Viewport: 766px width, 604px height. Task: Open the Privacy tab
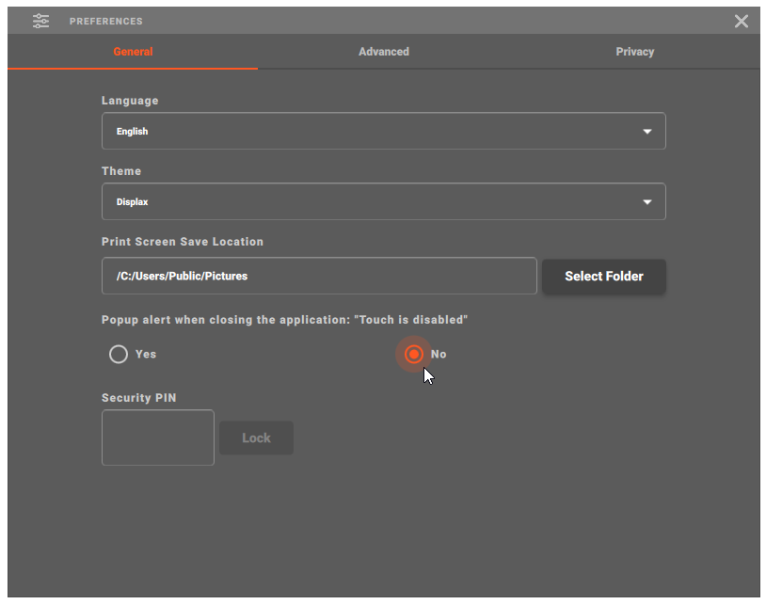point(634,52)
